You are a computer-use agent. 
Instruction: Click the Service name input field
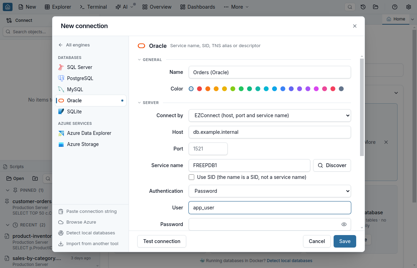(250, 165)
